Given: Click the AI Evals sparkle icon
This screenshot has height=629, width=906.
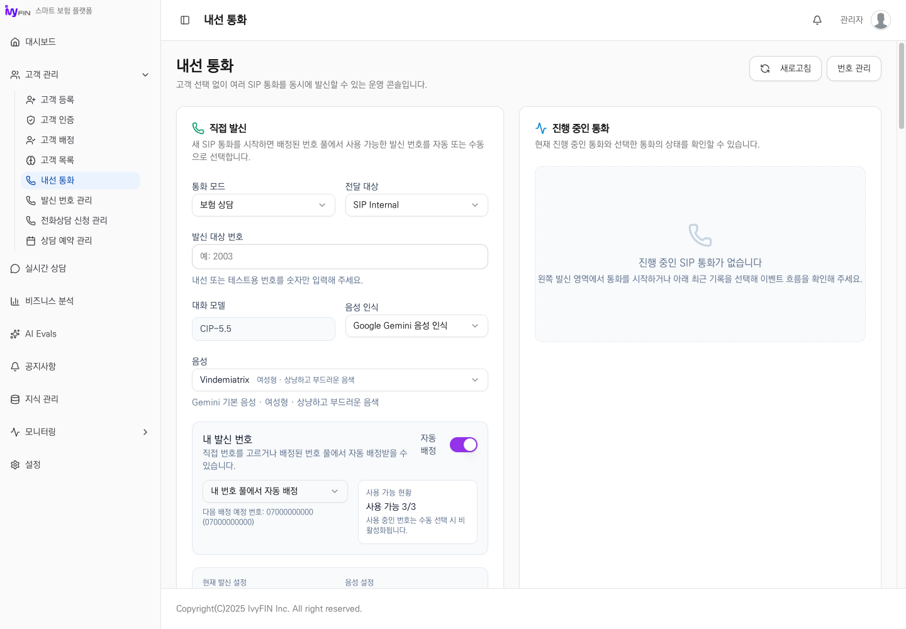Looking at the screenshot, I should tap(15, 334).
